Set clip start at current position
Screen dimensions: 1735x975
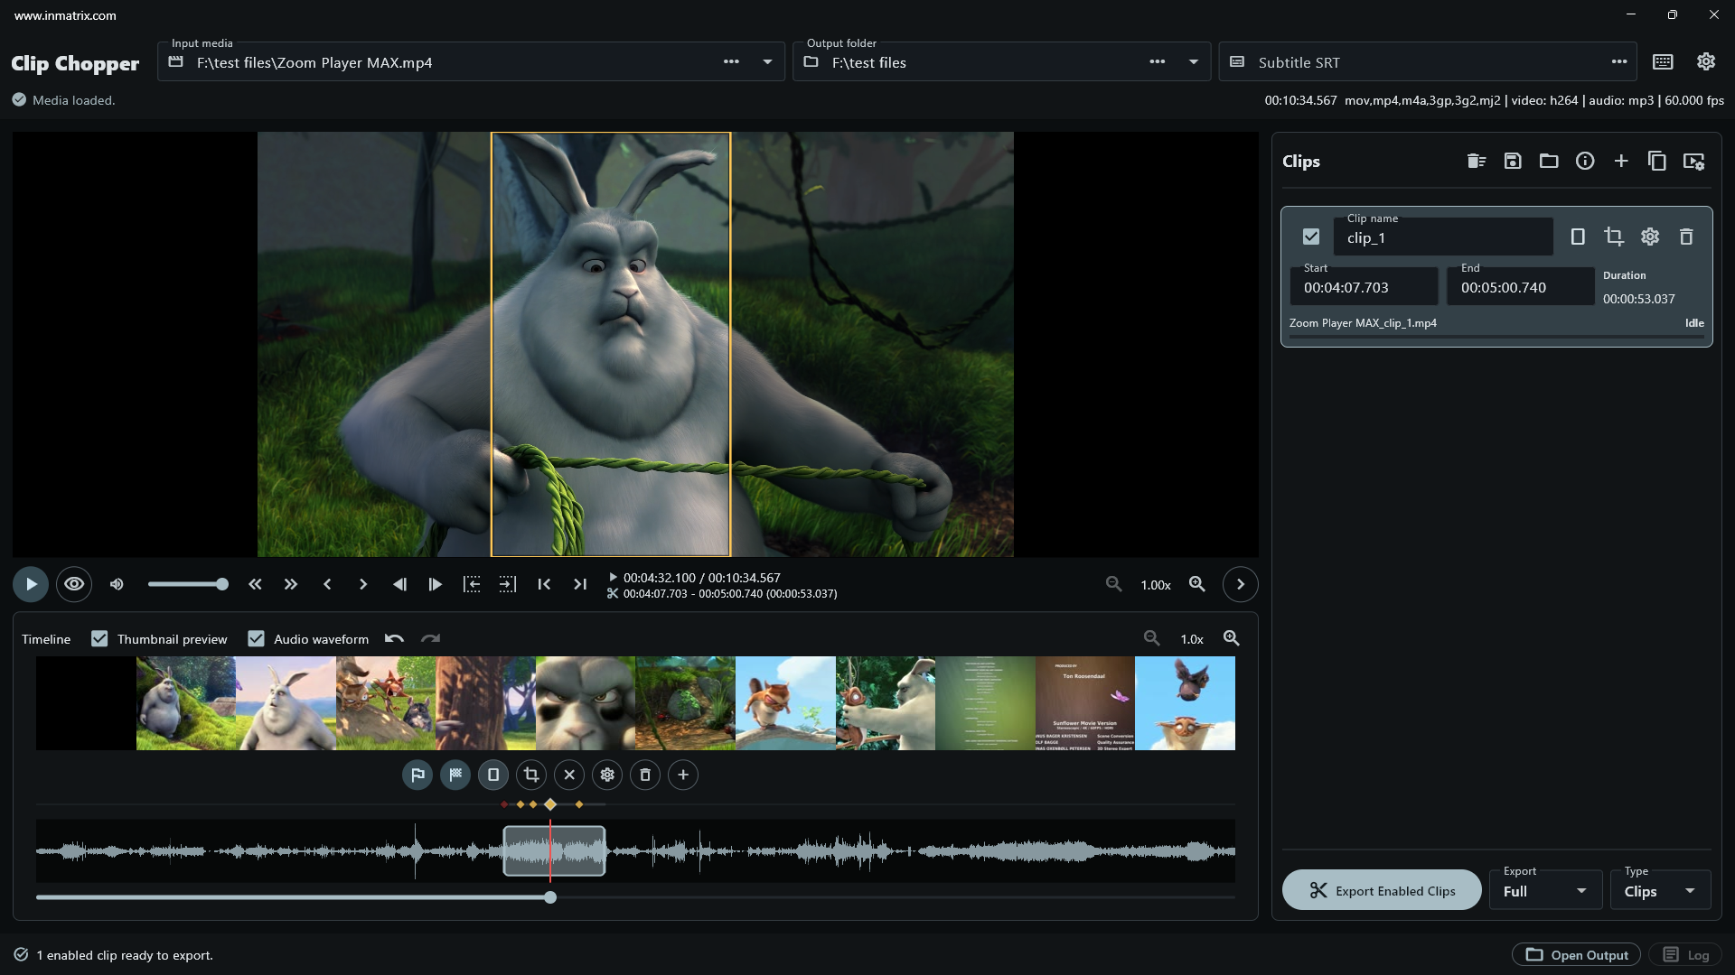click(x=472, y=584)
